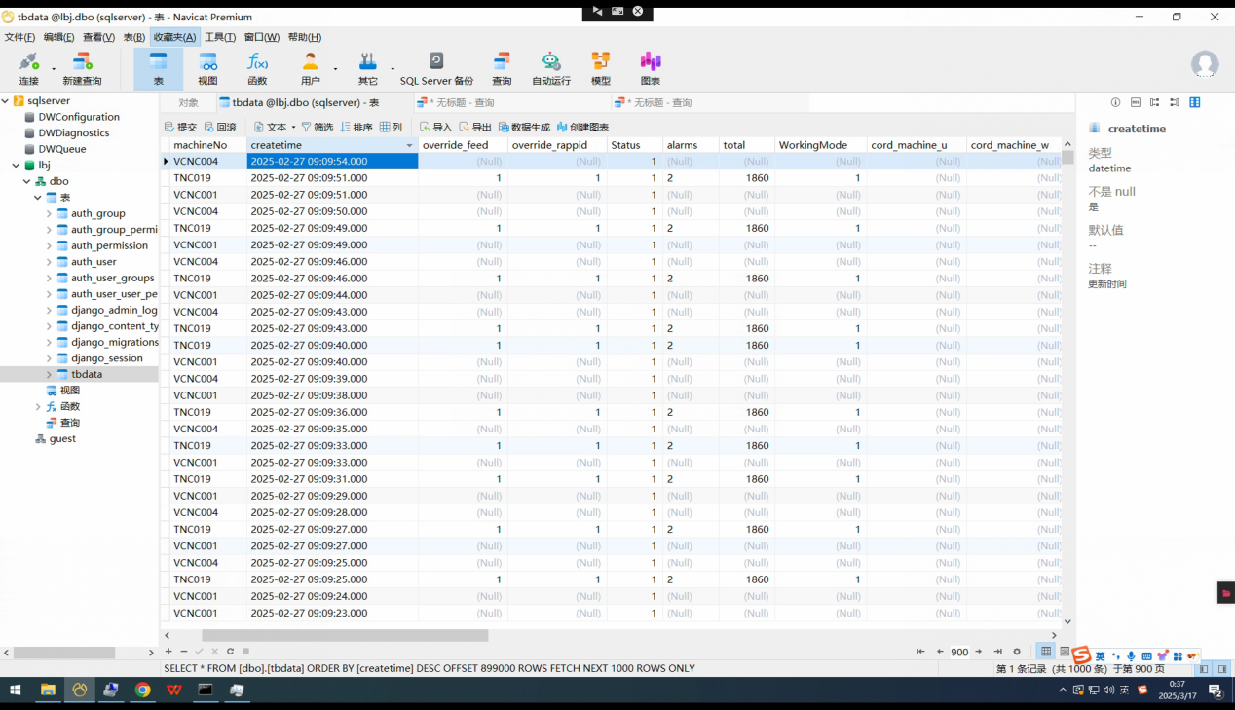Click the 筛选 filter button
The height and width of the screenshot is (710, 1235).
click(x=317, y=128)
